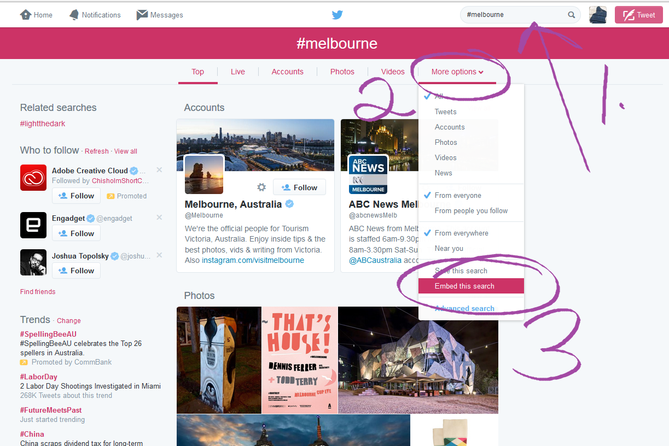Open ABC News Melbourne avatar

point(368,174)
